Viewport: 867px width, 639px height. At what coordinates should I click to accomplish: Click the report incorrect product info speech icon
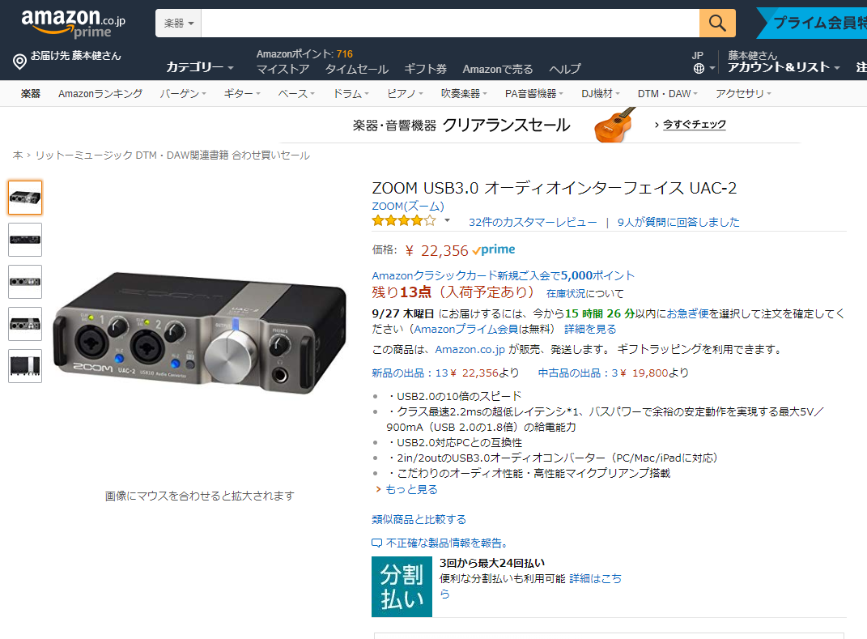(377, 543)
